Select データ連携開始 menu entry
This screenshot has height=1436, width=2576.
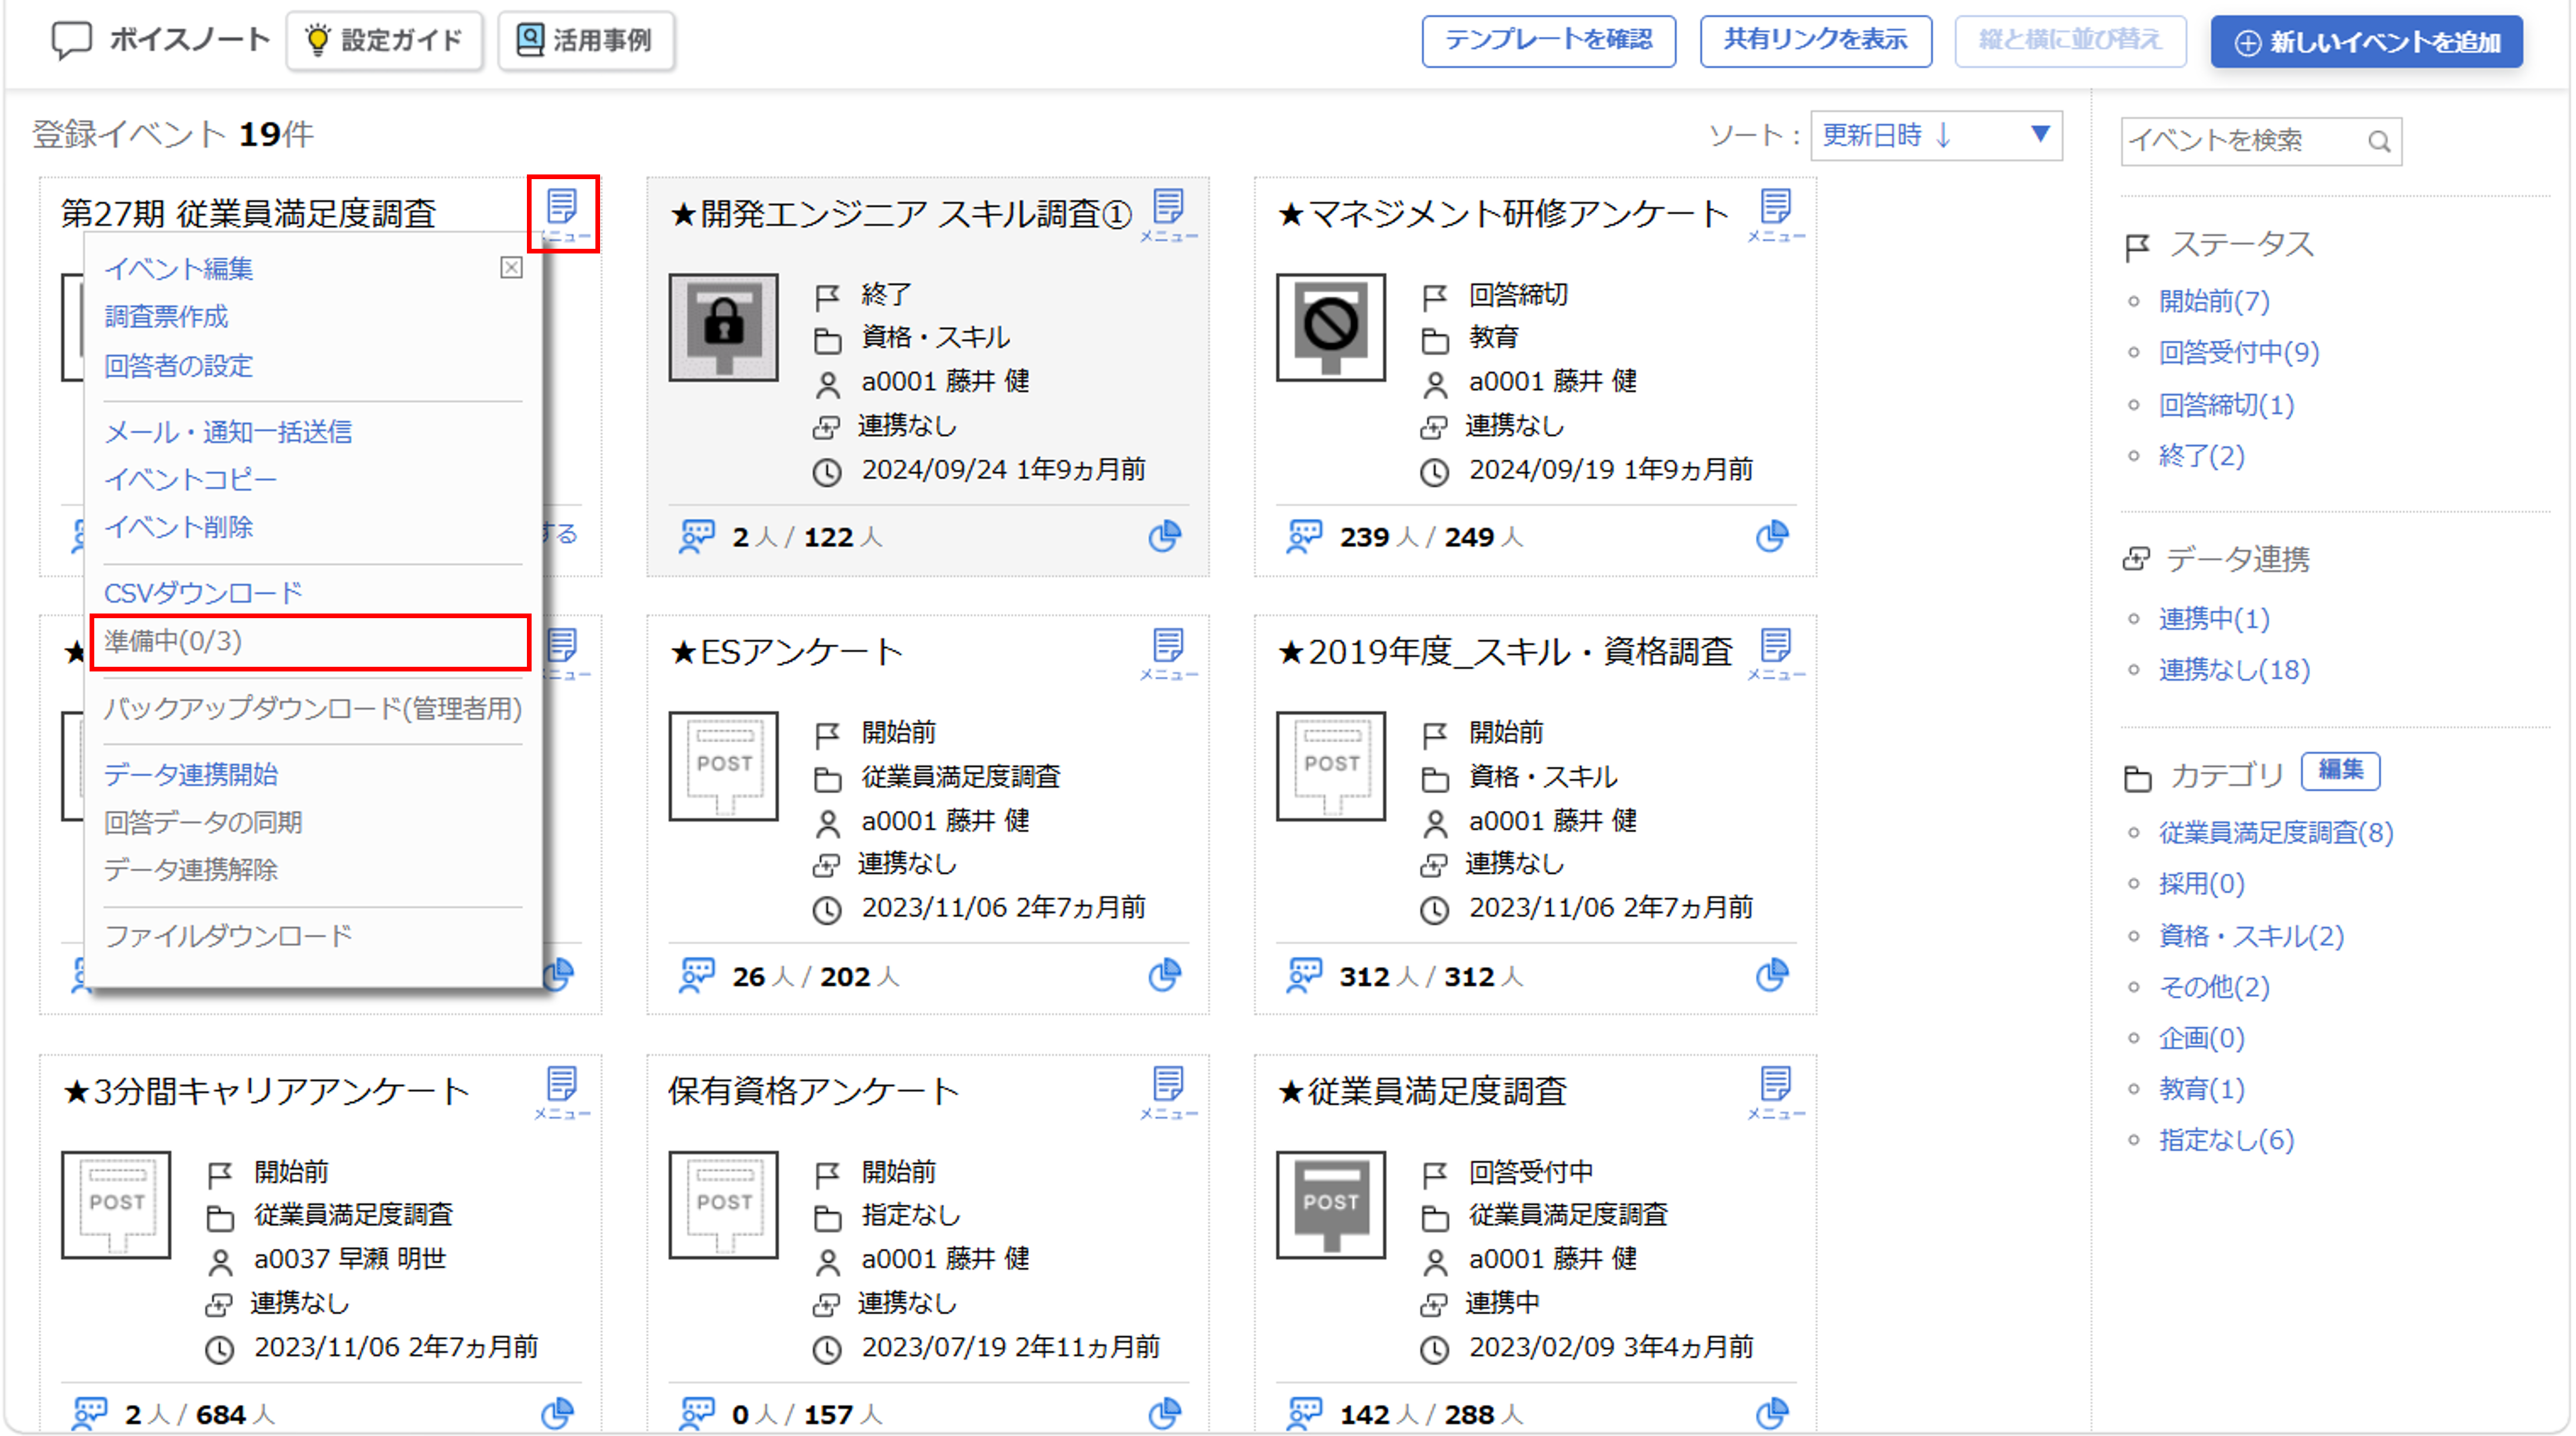pos(191,774)
